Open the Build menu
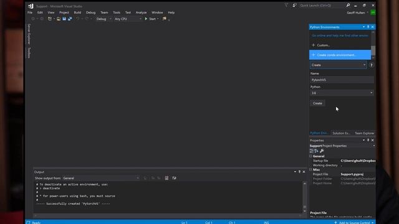 (77, 12)
